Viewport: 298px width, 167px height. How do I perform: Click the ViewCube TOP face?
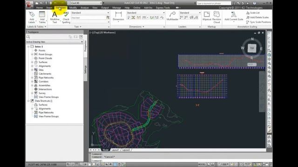(x=252, y=48)
